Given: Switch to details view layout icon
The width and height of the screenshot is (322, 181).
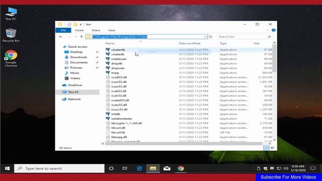Looking at the screenshot, I should [x=266, y=148].
